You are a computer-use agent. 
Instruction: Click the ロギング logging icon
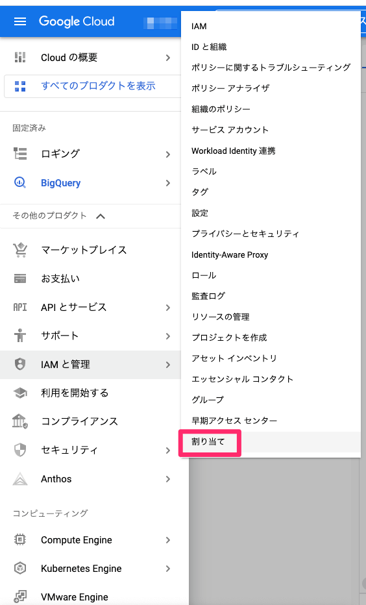(20, 154)
